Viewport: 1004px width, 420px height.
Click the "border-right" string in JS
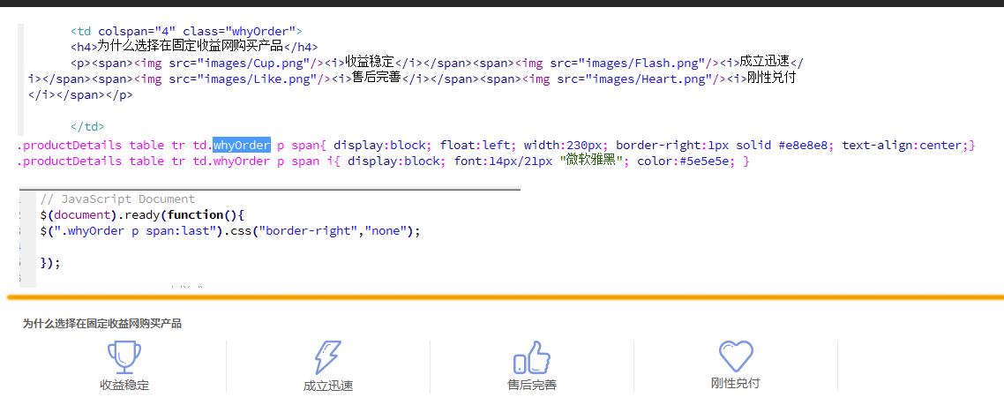pyautogui.click(x=307, y=231)
